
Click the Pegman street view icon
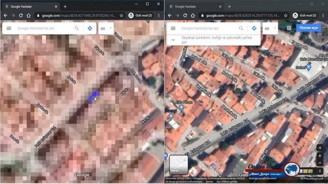(x=320, y=171)
